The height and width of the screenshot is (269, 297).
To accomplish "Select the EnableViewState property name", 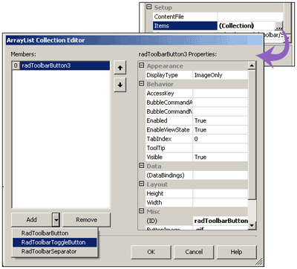I will pyautogui.click(x=169, y=130).
